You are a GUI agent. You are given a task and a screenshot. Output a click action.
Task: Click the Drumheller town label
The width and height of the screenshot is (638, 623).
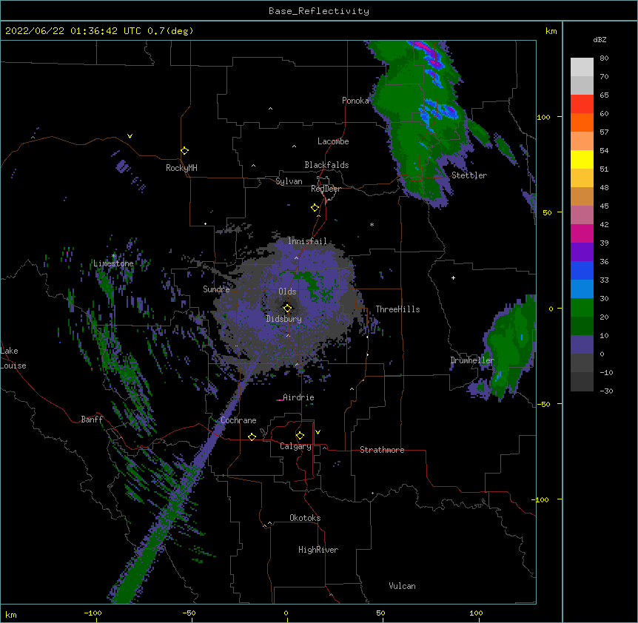point(472,360)
